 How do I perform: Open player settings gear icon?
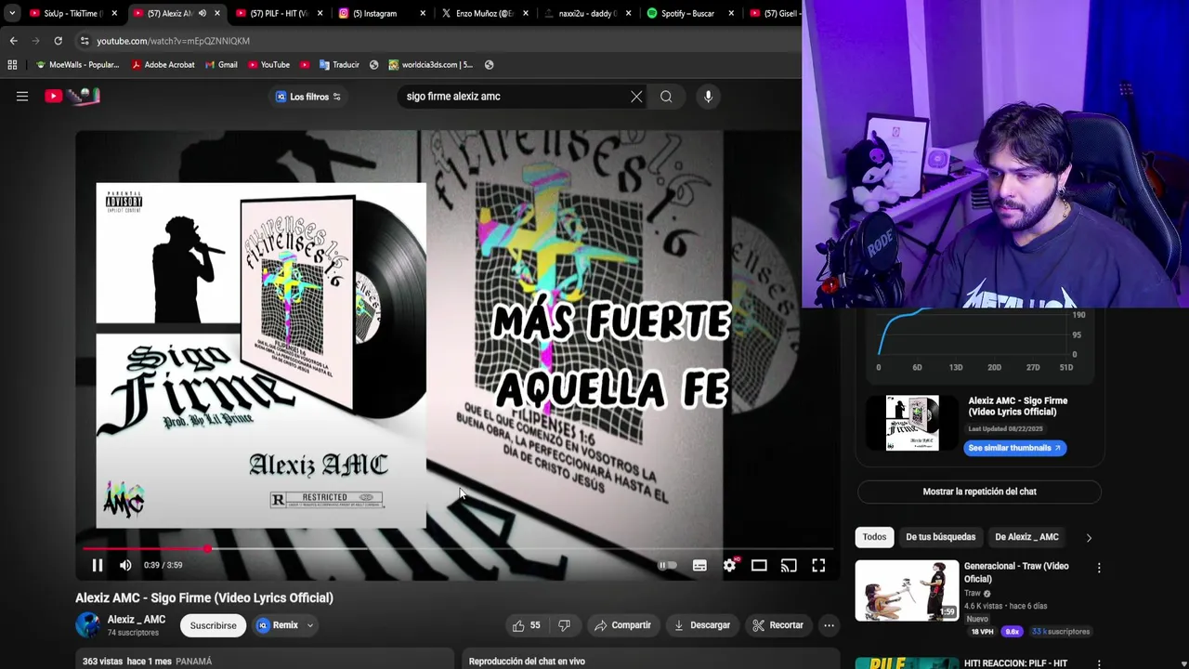[729, 565]
